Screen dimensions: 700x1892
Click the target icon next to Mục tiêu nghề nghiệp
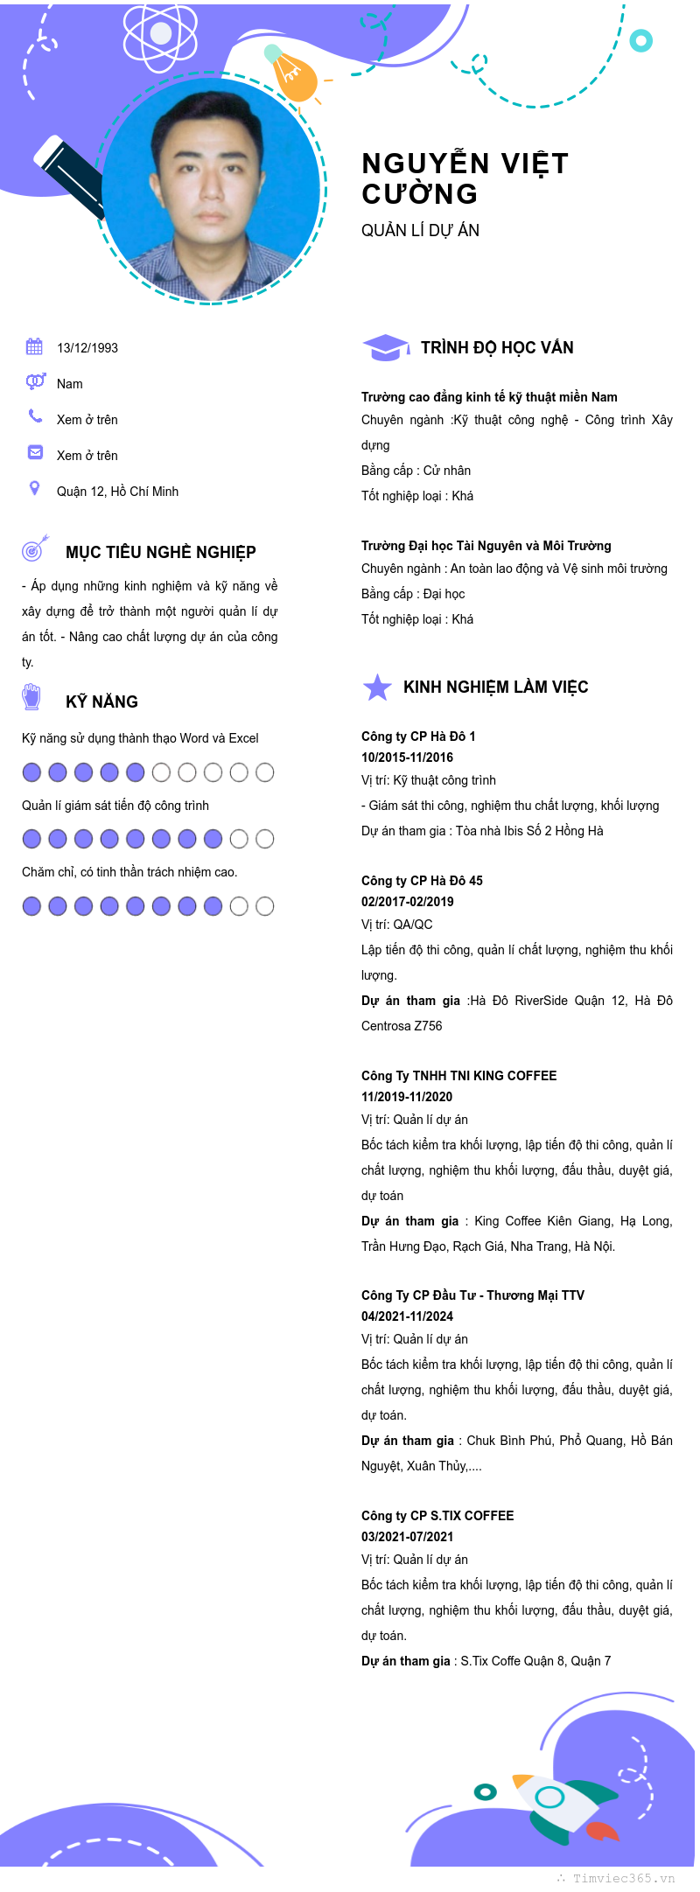click(x=34, y=548)
